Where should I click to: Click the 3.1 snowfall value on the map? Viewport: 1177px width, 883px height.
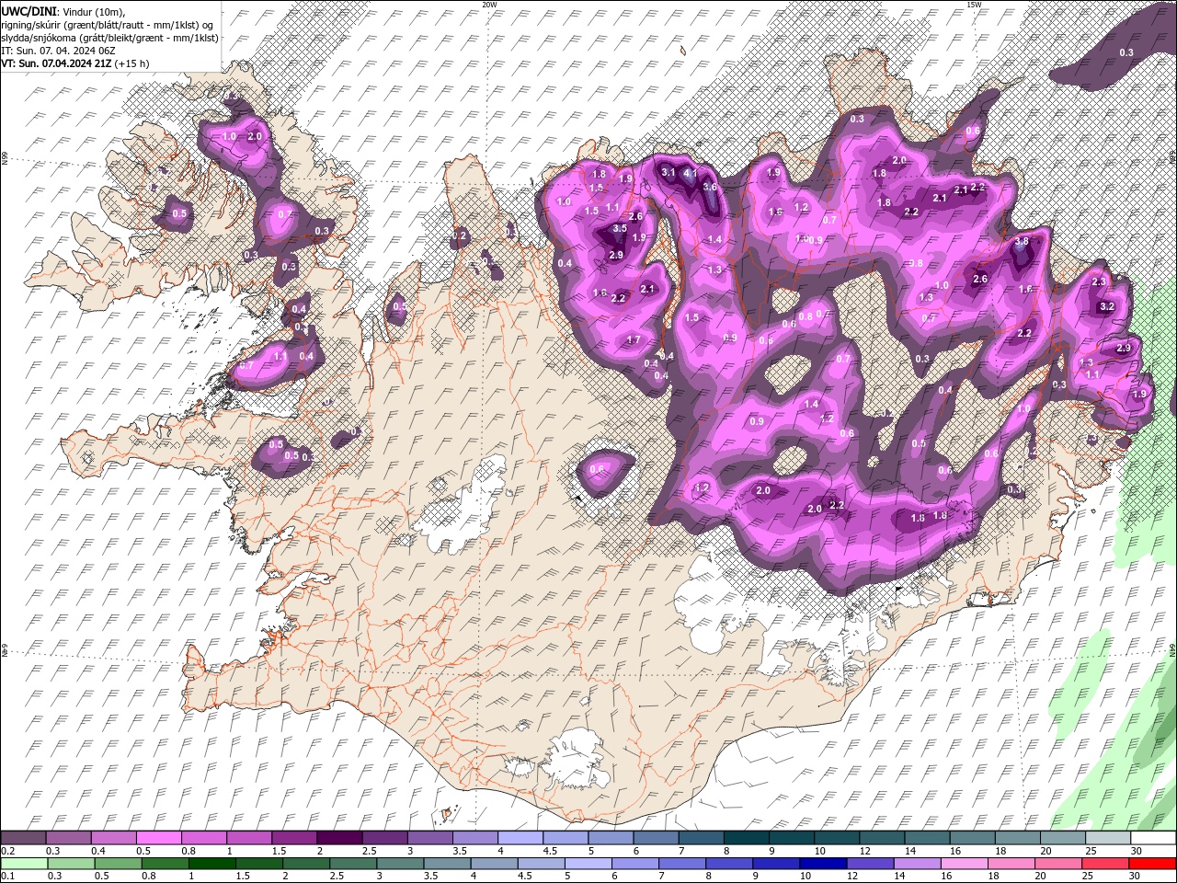(x=668, y=172)
